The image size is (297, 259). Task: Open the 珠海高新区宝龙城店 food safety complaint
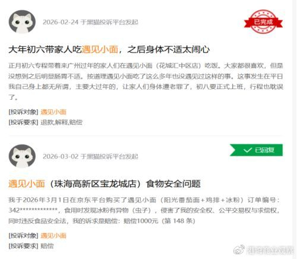coord(105,184)
